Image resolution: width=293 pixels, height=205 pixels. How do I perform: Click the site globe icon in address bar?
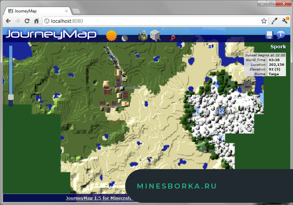pyautogui.click(x=47, y=21)
